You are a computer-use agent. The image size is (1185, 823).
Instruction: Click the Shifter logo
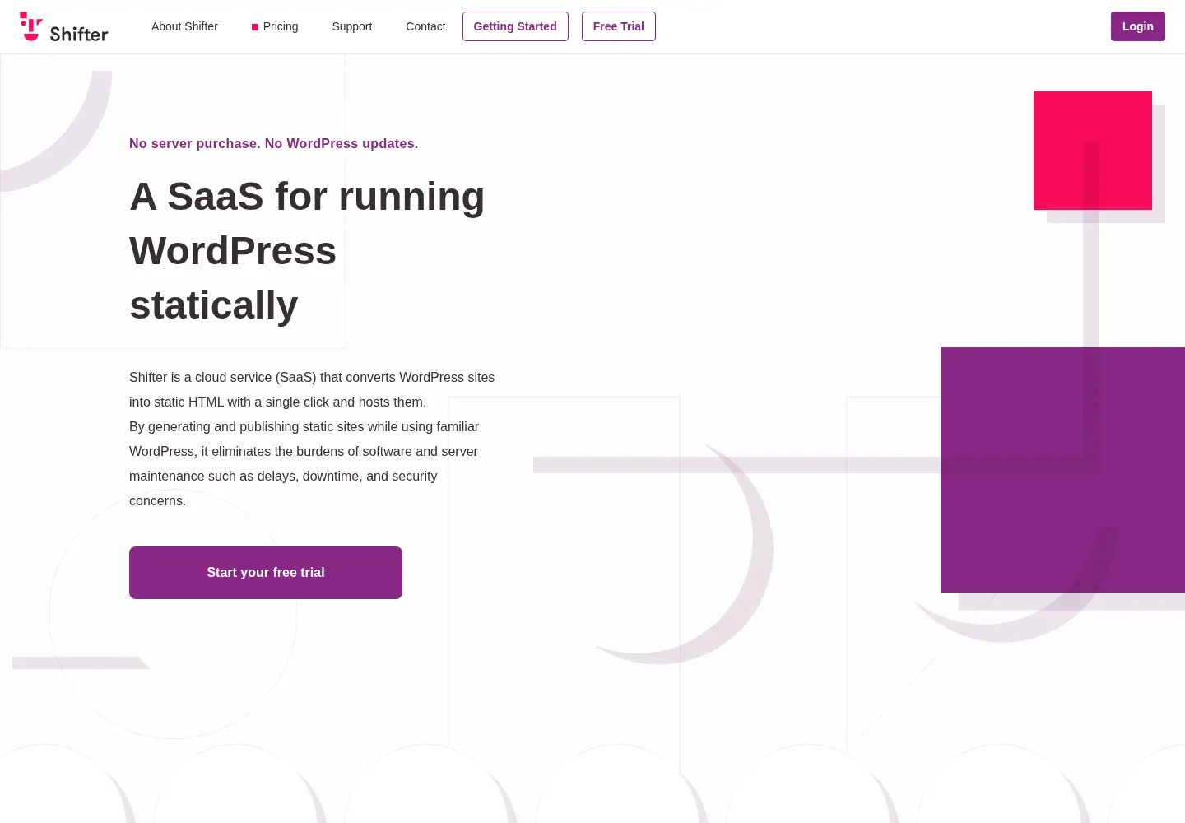click(x=64, y=26)
